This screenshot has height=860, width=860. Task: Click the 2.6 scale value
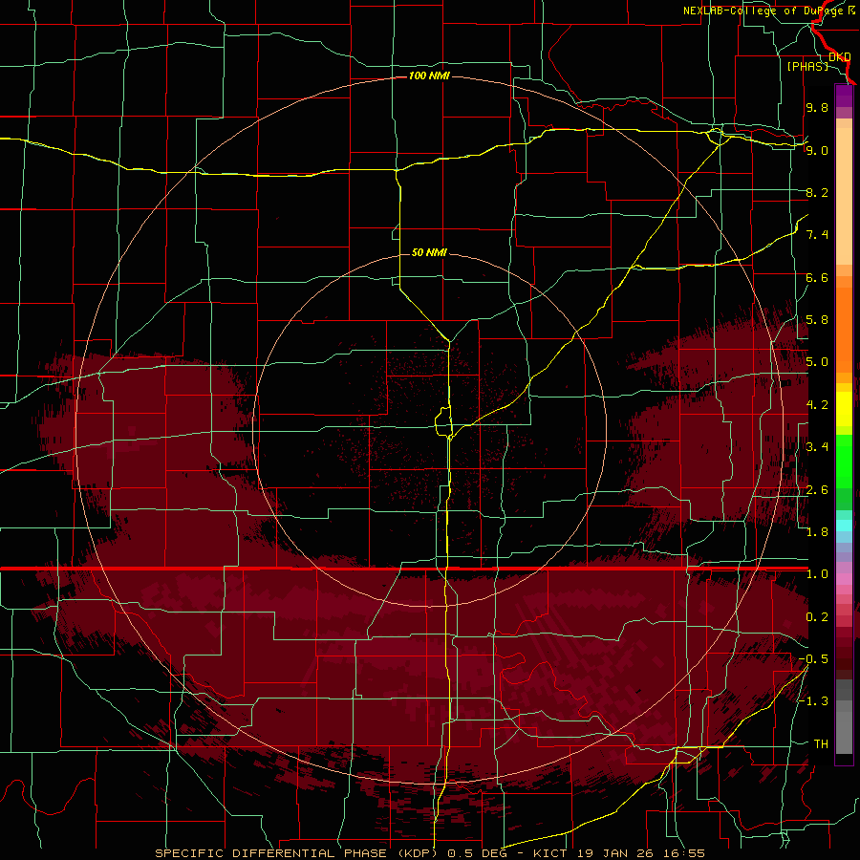point(817,490)
